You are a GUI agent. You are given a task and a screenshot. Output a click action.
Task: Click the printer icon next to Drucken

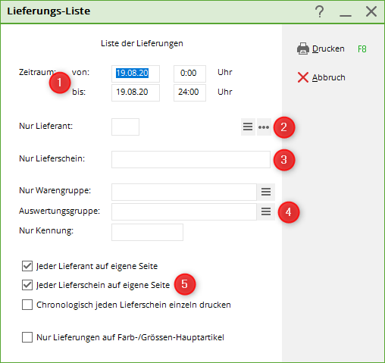(x=303, y=49)
